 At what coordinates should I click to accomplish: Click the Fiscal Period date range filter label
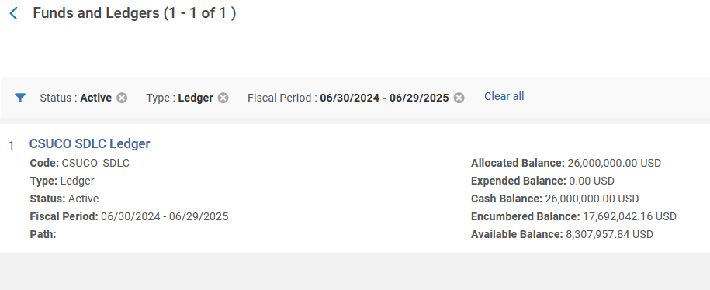(x=348, y=98)
